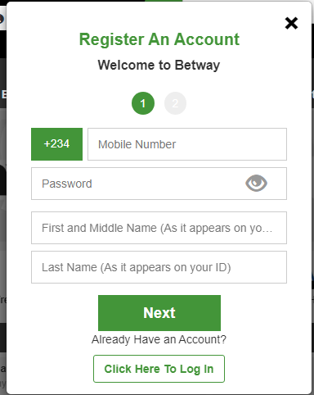Screen dimensions: 314x395
Task: Click the Register An Account heading
Action: coord(159,39)
